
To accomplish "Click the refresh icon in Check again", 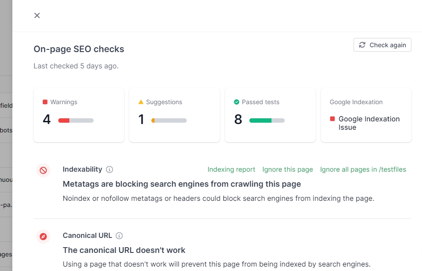I will coord(362,45).
